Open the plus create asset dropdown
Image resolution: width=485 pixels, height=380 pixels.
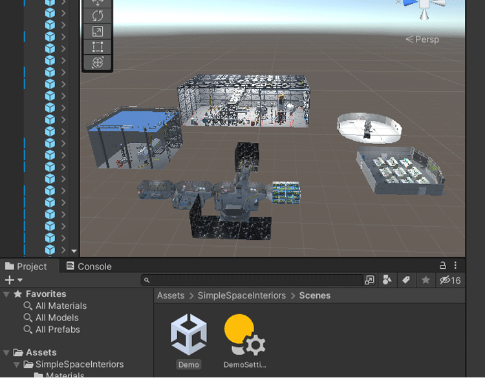pos(14,280)
